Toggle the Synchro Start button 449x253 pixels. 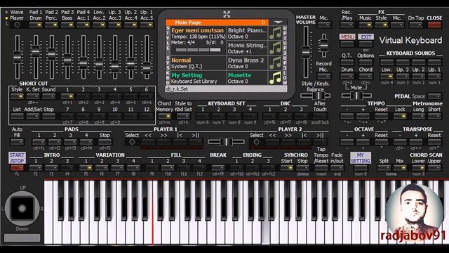pos(287,168)
